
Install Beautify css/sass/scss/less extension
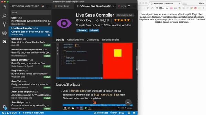pos(47,56)
